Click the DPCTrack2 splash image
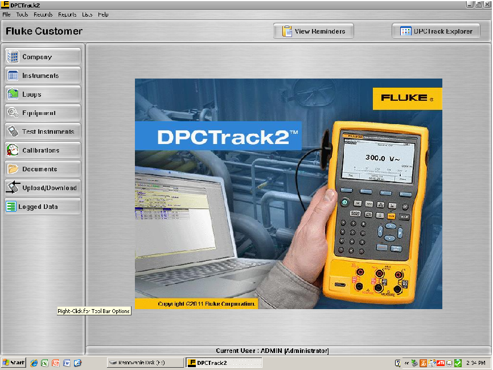The height and width of the screenshot is (370, 493). coord(288,194)
